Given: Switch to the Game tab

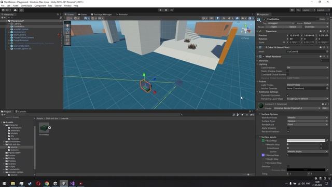Looking at the screenshot, I should click(x=82, y=15).
